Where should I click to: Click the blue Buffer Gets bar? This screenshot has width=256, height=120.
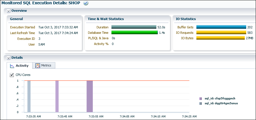(221, 27)
